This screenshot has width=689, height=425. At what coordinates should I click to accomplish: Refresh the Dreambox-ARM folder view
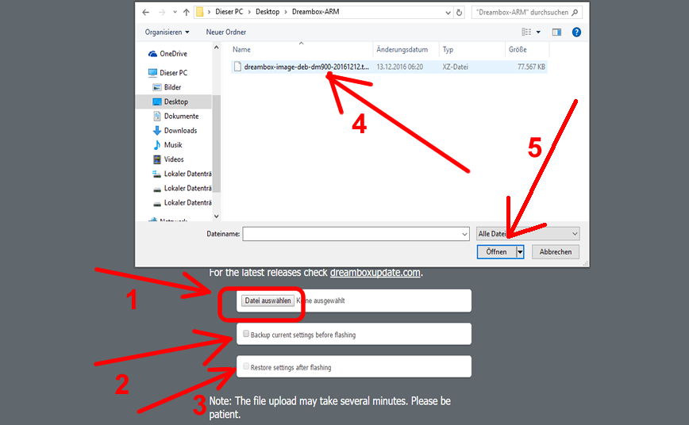click(x=460, y=13)
